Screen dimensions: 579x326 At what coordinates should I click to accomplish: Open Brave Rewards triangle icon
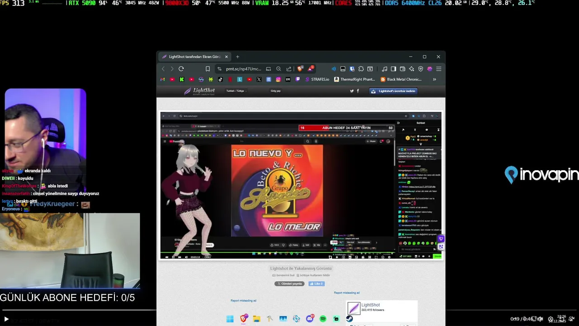point(310,69)
